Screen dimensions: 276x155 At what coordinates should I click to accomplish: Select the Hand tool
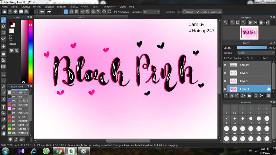pyautogui.click(x=3, y=133)
